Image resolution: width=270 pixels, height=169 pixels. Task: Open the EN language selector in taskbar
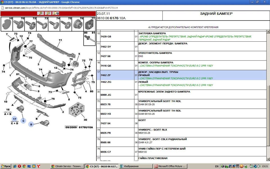coord(217,166)
